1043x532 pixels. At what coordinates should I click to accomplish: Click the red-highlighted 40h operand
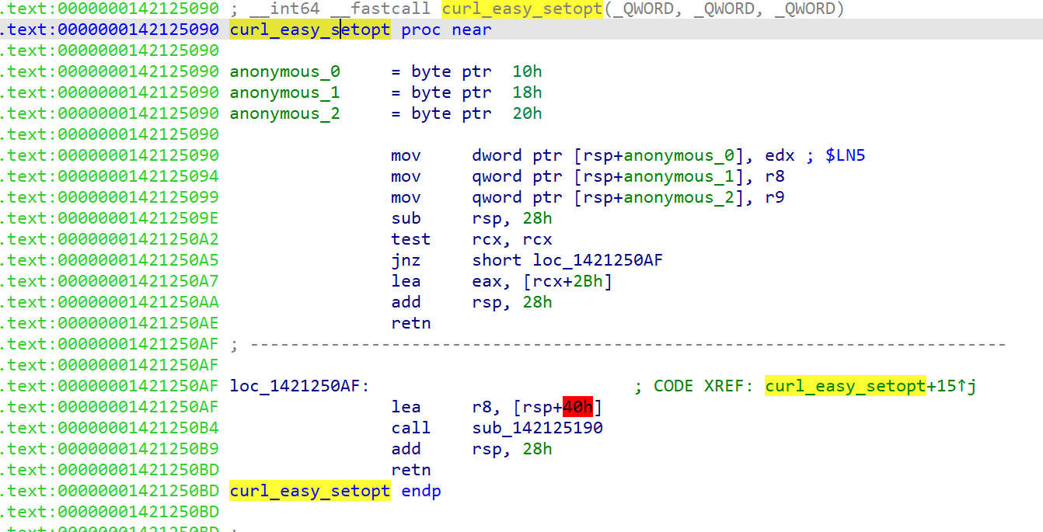coord(577,407)
